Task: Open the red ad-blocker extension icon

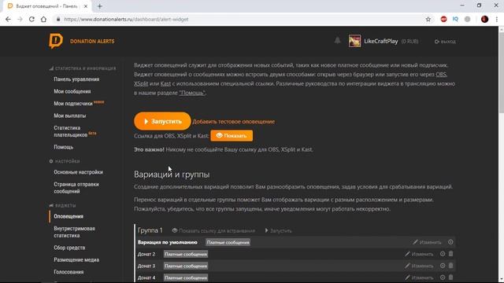Action: click(x=443, y=19)
